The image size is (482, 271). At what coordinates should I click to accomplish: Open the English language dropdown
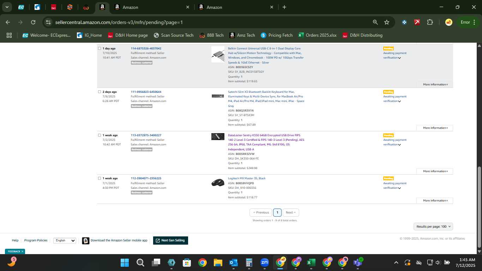point(65,240)
